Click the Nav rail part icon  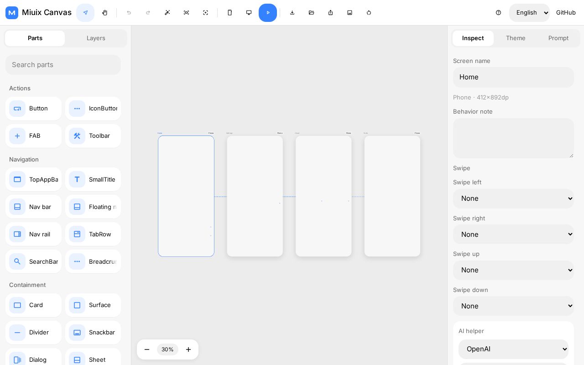(x=17, y=234)
